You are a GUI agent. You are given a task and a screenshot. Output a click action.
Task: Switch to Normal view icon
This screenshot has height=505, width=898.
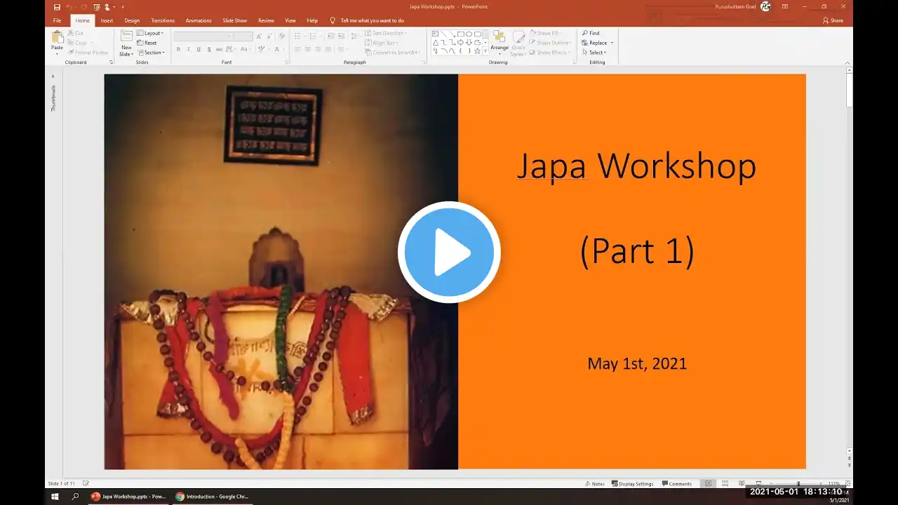point(709,484)
